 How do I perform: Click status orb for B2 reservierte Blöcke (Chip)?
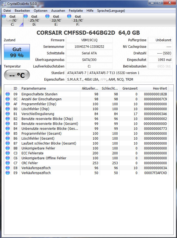pyautogui.click(x=8, y=119)
